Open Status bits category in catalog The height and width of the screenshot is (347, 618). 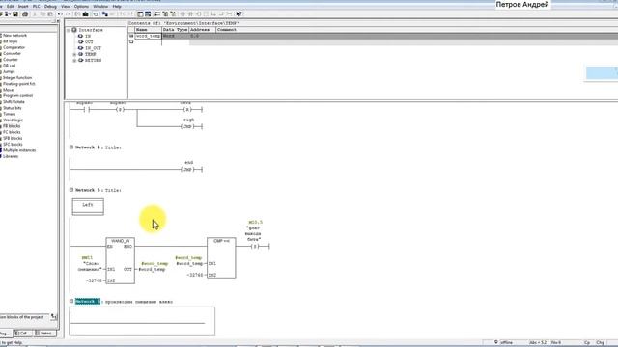click(13, 108)
